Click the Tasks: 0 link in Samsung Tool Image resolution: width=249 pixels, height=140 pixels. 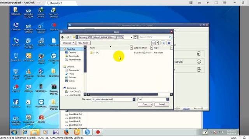186,108
